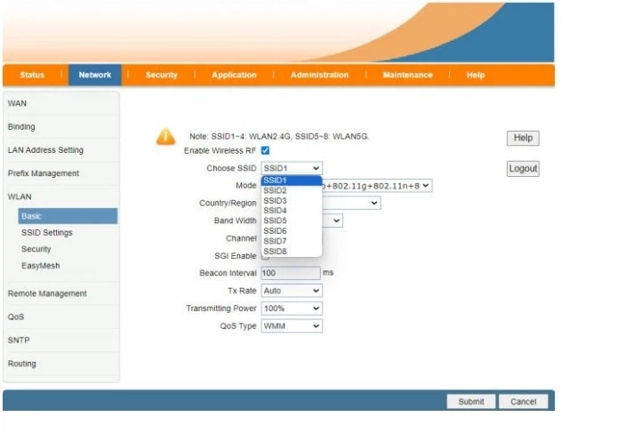Open the Help button on the right
This screenshot has width=617, height=441.
coord(523,138)
